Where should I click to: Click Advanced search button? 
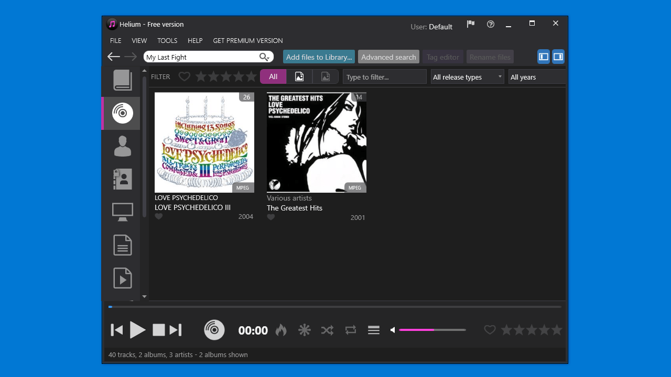pyautogui.click(x=388, y=57)
